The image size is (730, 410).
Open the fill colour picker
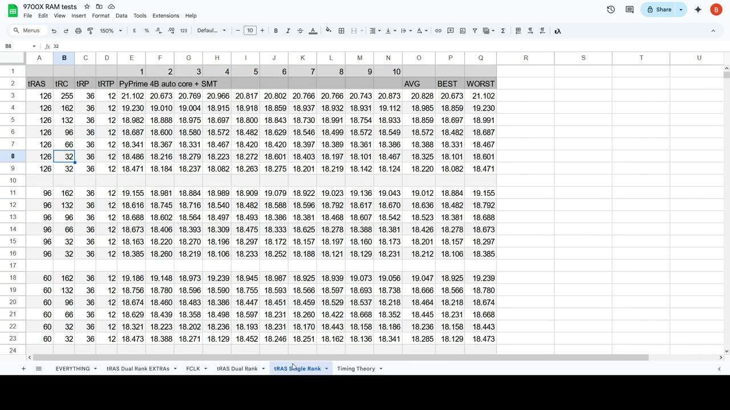tap(328, 31)
